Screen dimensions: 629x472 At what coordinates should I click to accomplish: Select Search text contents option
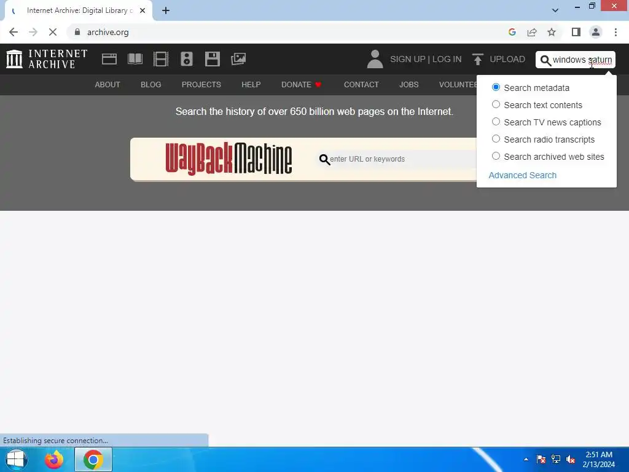click(x=496, y=104)
